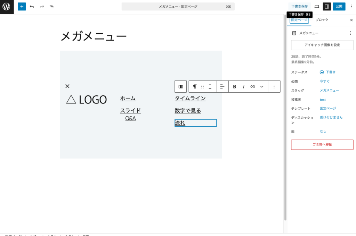The width and height of the screenshot is (356, 236).
Task: Open the extra formatting options chevron
Action: [261, 86]
